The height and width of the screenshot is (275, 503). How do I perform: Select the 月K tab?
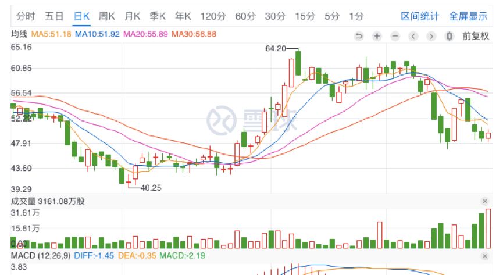132,16
